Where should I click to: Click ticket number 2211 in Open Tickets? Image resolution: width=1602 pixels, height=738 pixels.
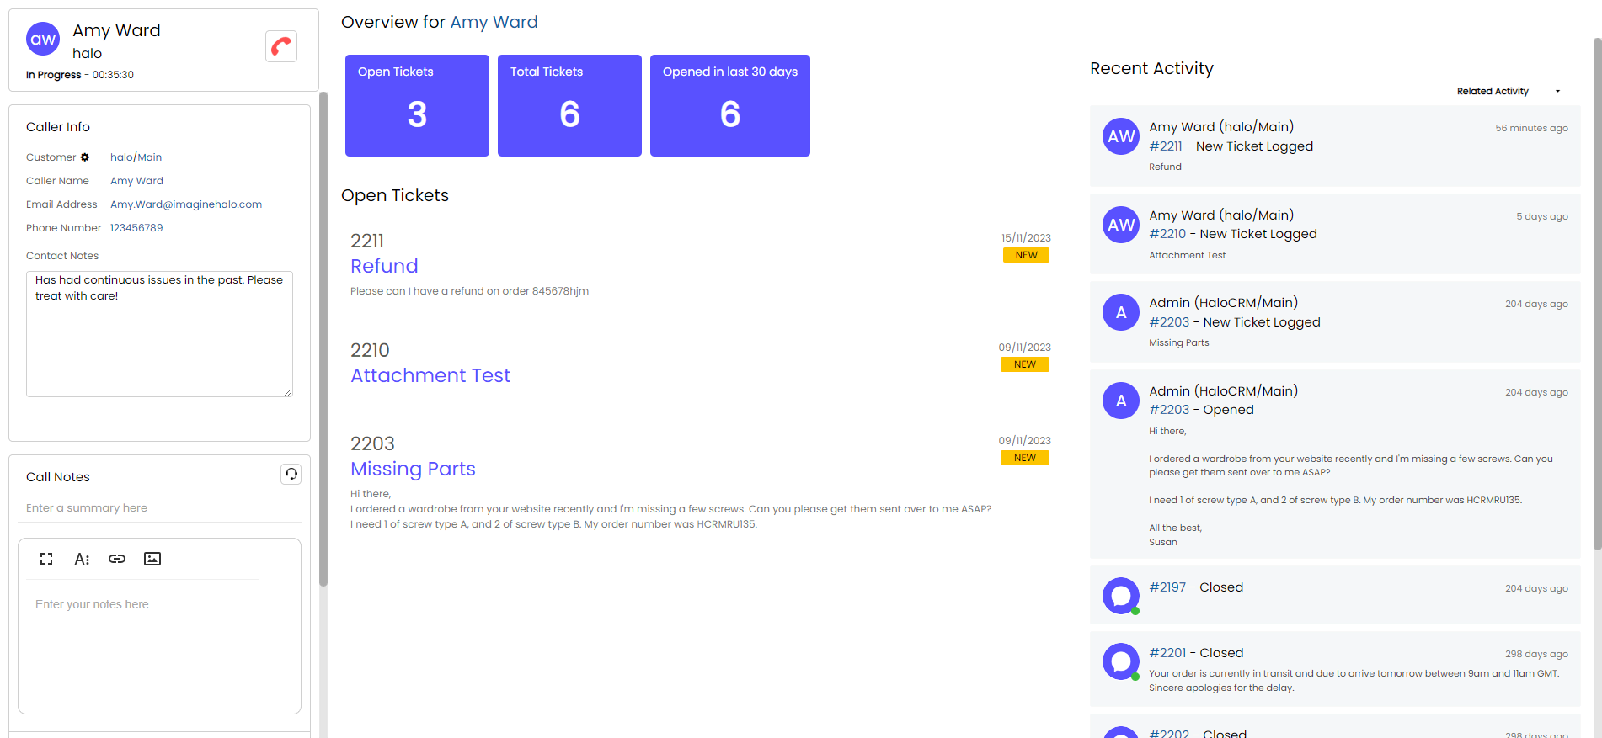pyautogui.click(x=367, y=241)
